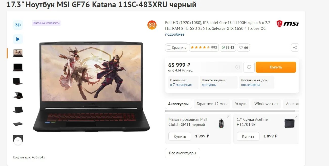Open the share icon menu

(295, 48)
